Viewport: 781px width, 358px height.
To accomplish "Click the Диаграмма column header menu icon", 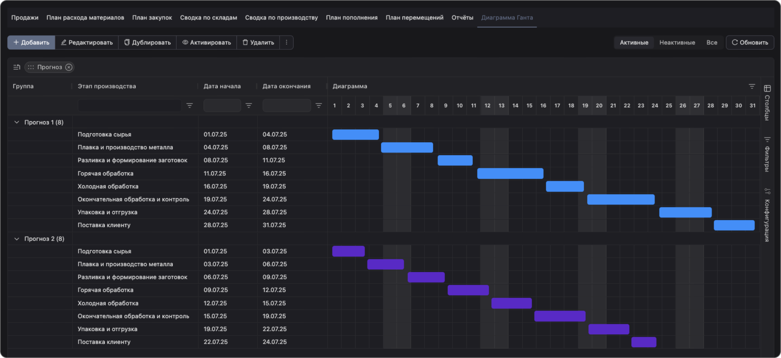I will [752, 86].
